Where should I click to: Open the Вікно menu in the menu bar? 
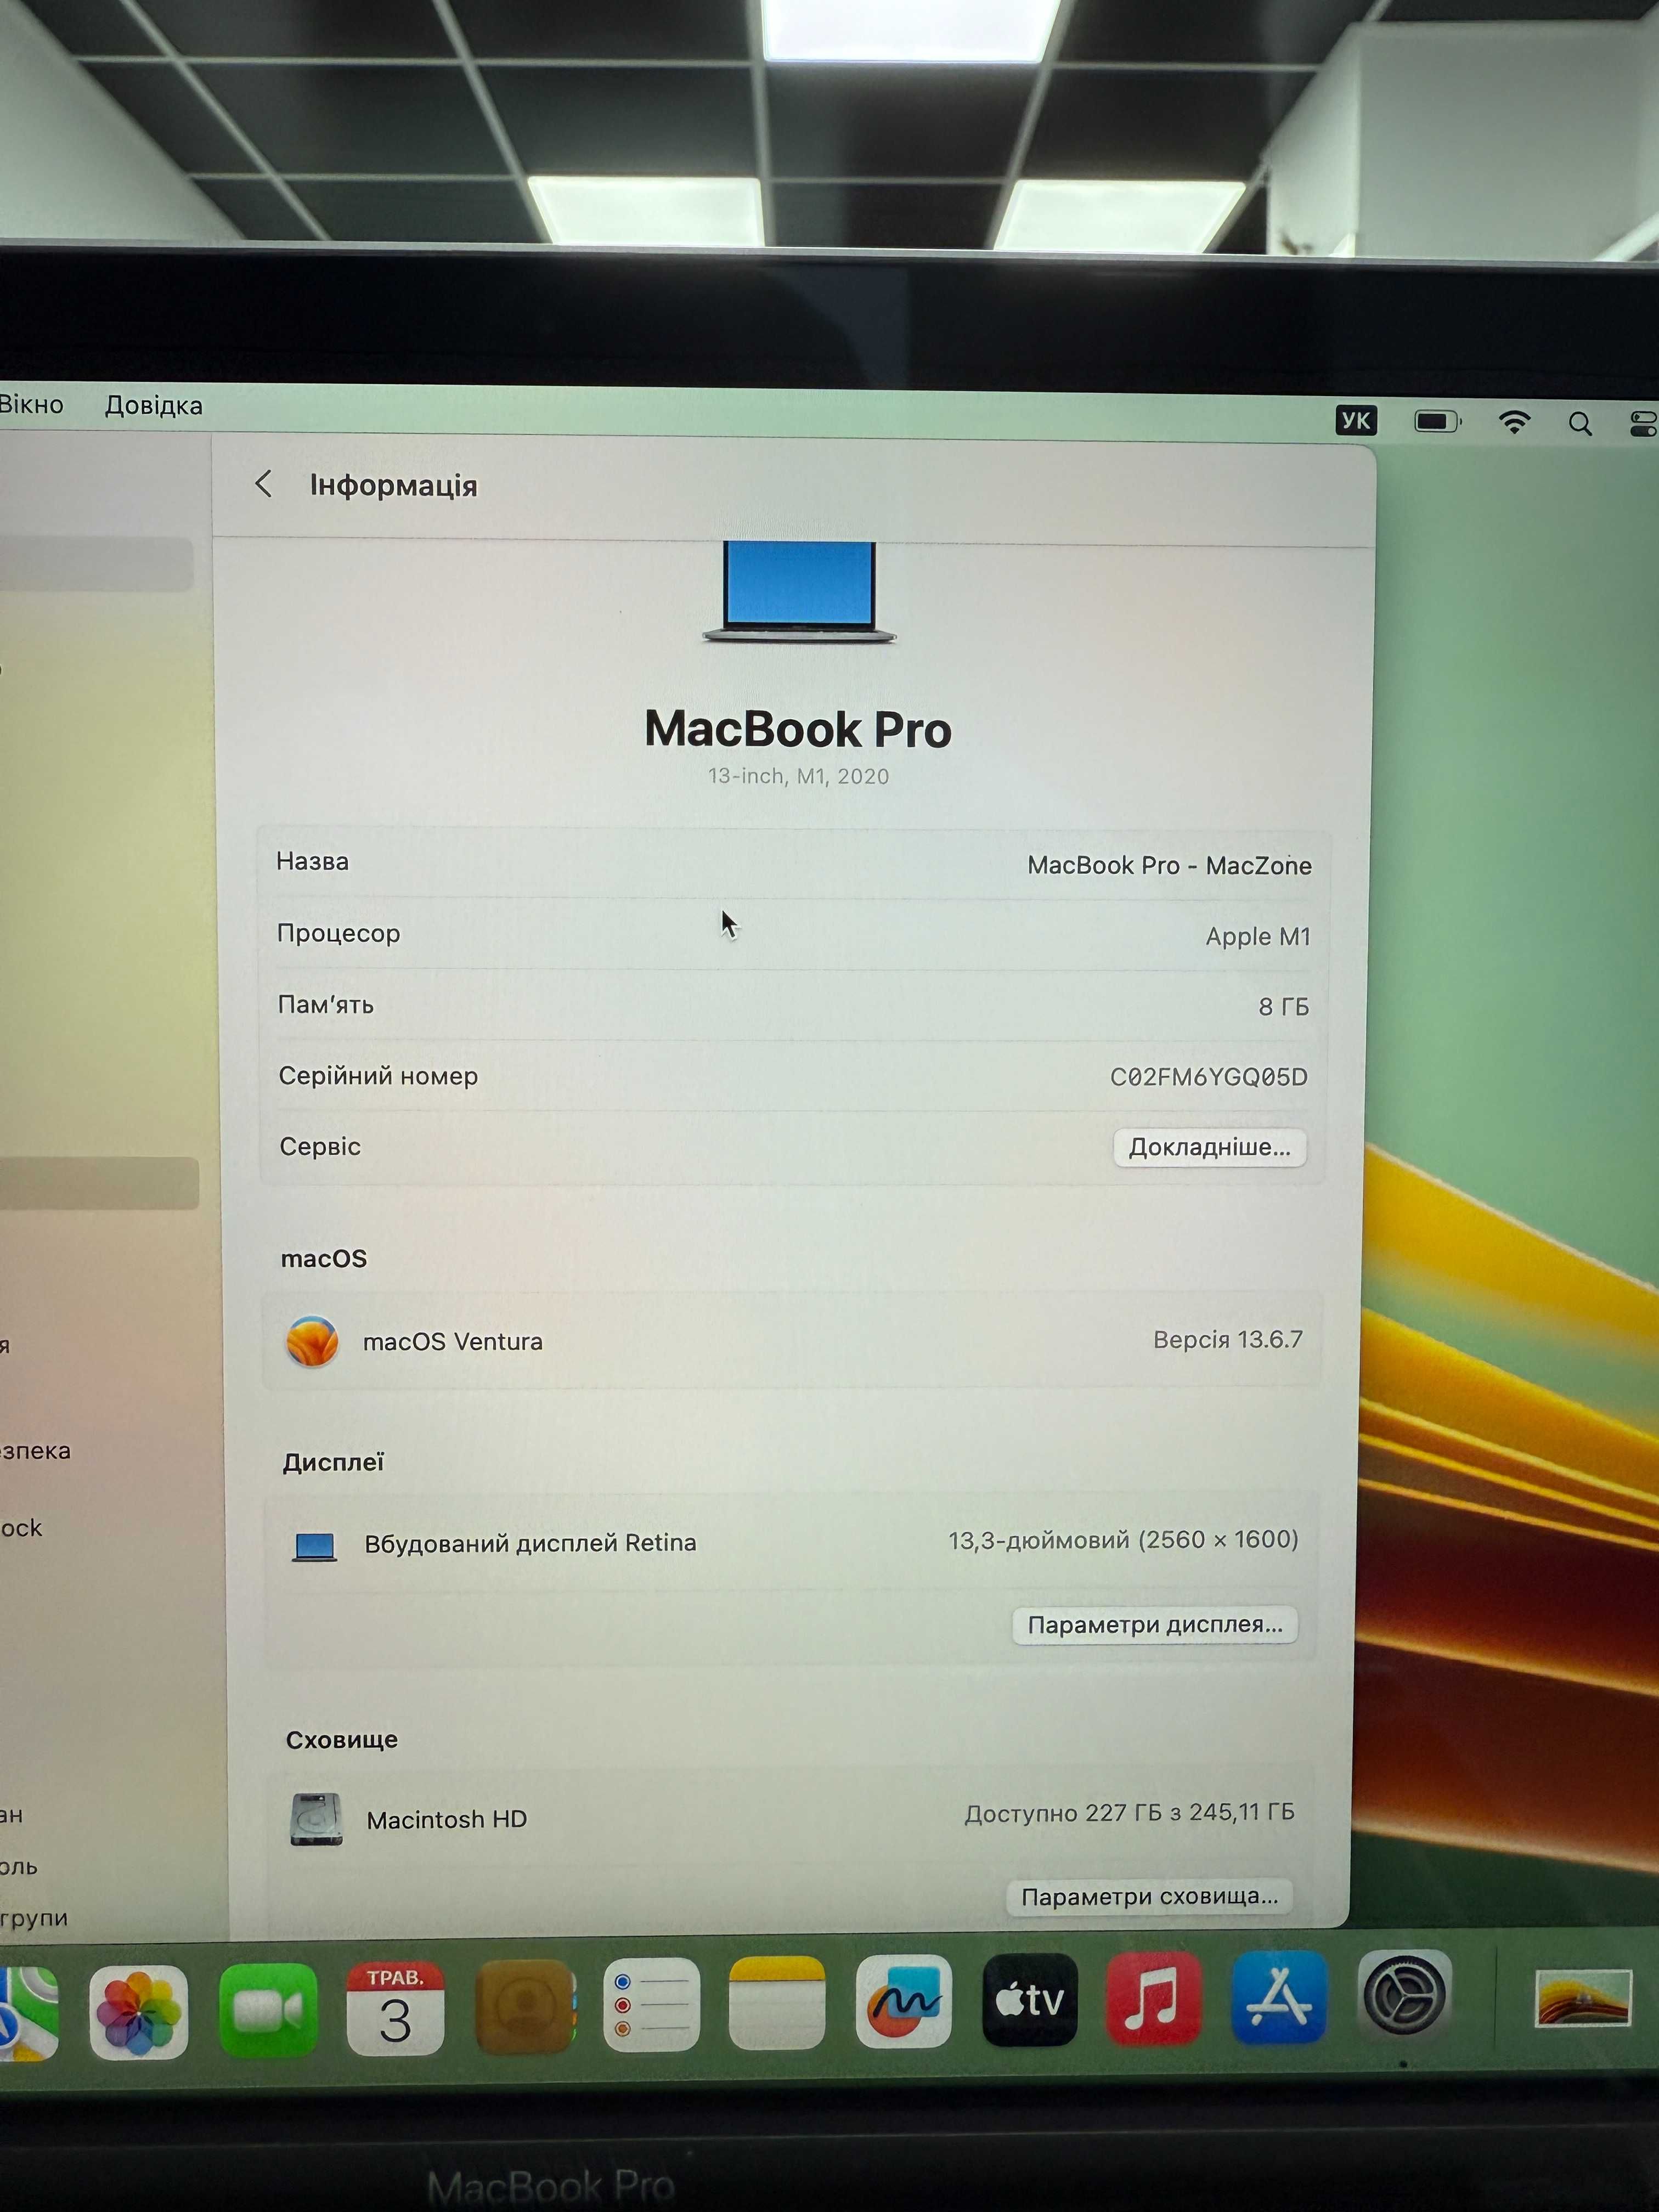click(31, 404)
